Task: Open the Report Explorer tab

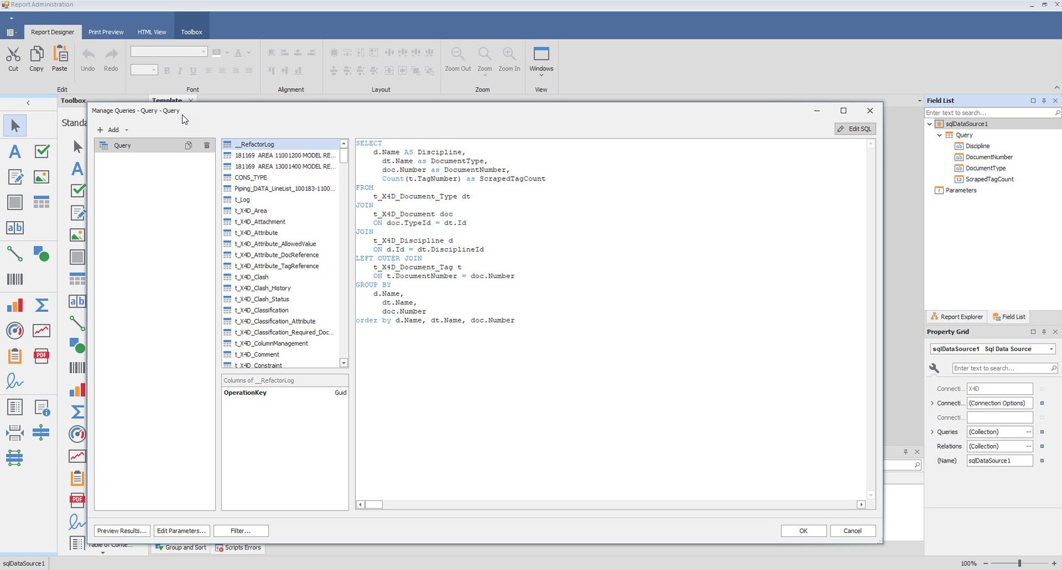Action: click(956, 317)
